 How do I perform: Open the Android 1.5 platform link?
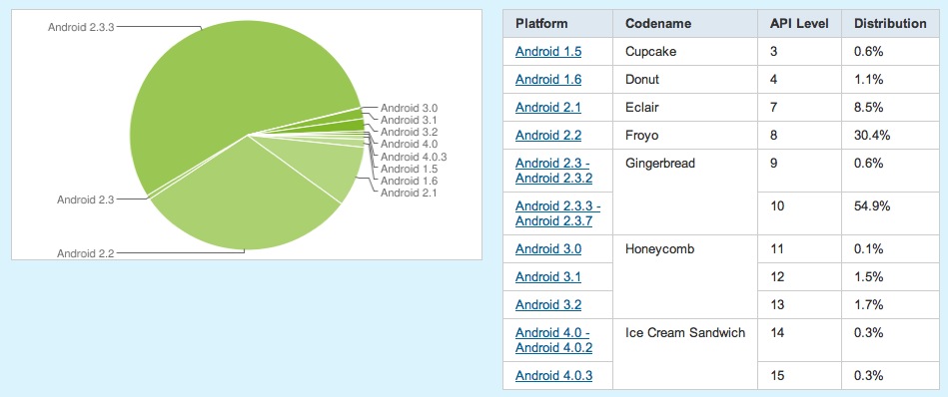click(x=548, y=52)
